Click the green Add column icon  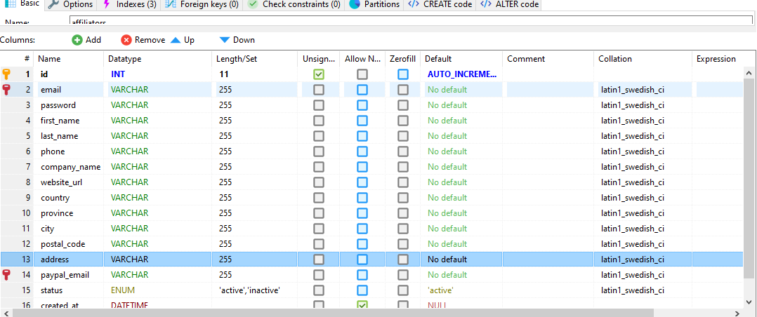tap(77, 40)
